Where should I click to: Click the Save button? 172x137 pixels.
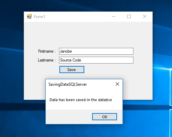click(x=72, y=70)
